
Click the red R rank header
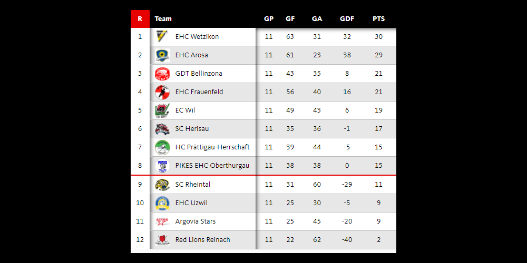tap(140, 19)
